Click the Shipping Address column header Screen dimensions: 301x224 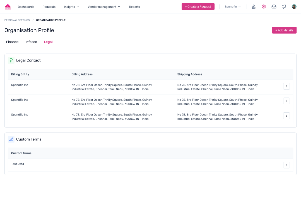coord(190,74)
